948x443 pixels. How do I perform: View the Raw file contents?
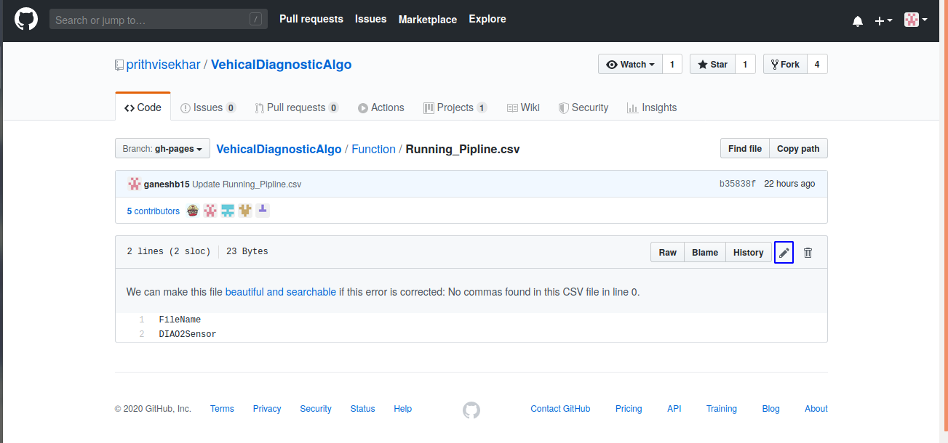click(667, 253)
